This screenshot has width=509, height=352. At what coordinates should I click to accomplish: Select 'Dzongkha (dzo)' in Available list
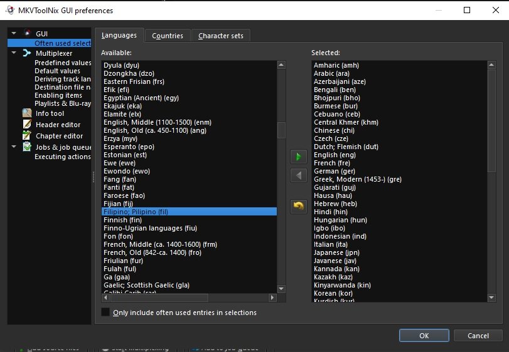pos(190,73)
